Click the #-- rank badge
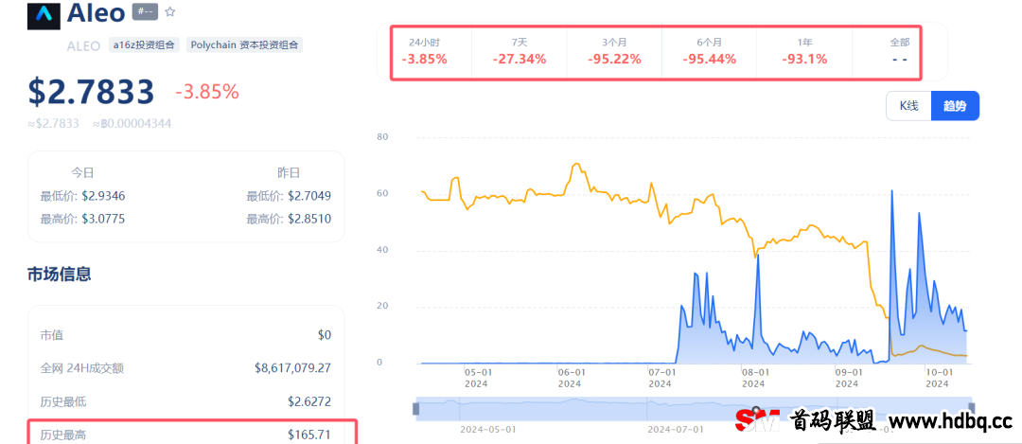The width and height of the screenshot is (1022, 444). (x=146, y=11)
